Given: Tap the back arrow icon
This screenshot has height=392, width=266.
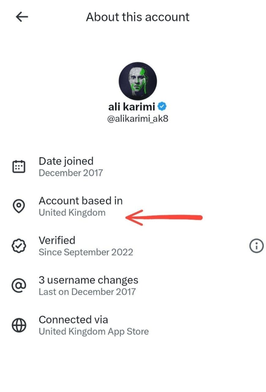Looking at the screenshot, I should (22, 17).
